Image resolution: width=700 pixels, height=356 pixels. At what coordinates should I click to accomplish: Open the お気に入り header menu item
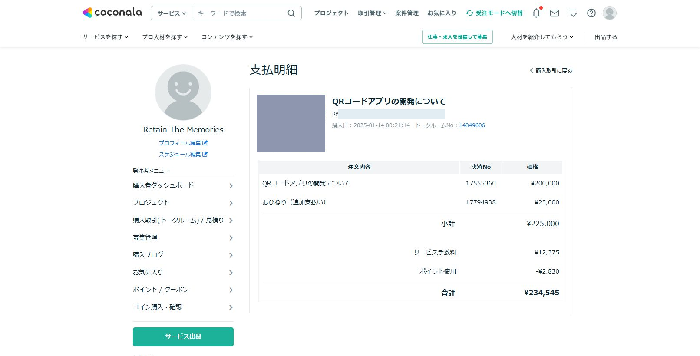tap(442, 13)
